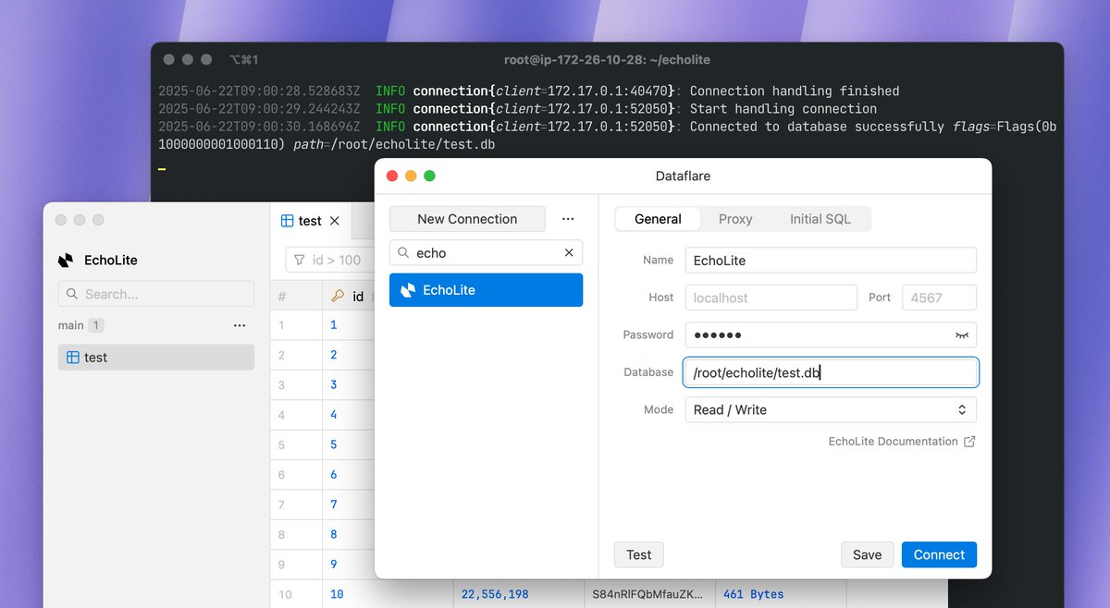Screen dimensions: 1110x608
Task: Switch to the General tab
Action: (658, 219)
